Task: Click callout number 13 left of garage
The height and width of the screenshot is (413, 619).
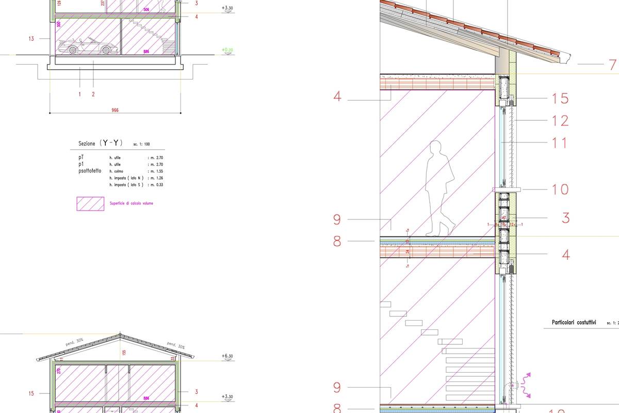Action: [x=31, y=38]
